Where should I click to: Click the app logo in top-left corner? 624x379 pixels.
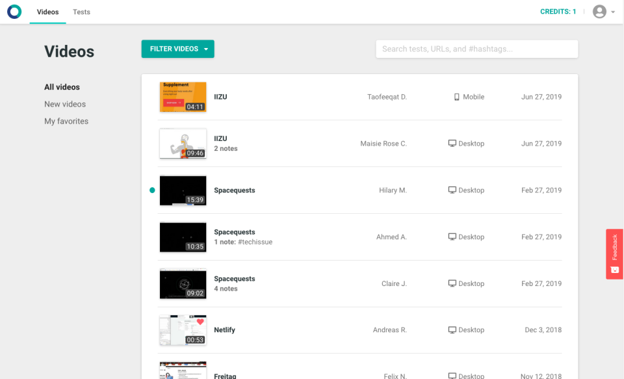coord(14,12)
